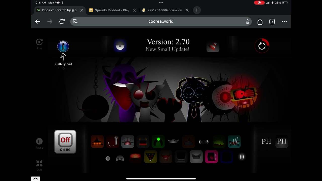Close the Sprunki Modded tab

pos(134,10)
